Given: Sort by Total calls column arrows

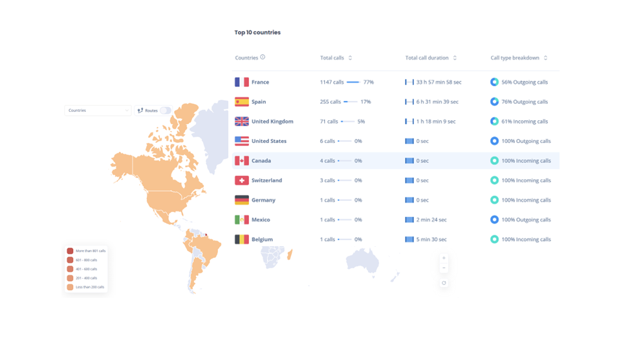Looking at the screenshot, I should pyautogui.click(x=350, y=58).
